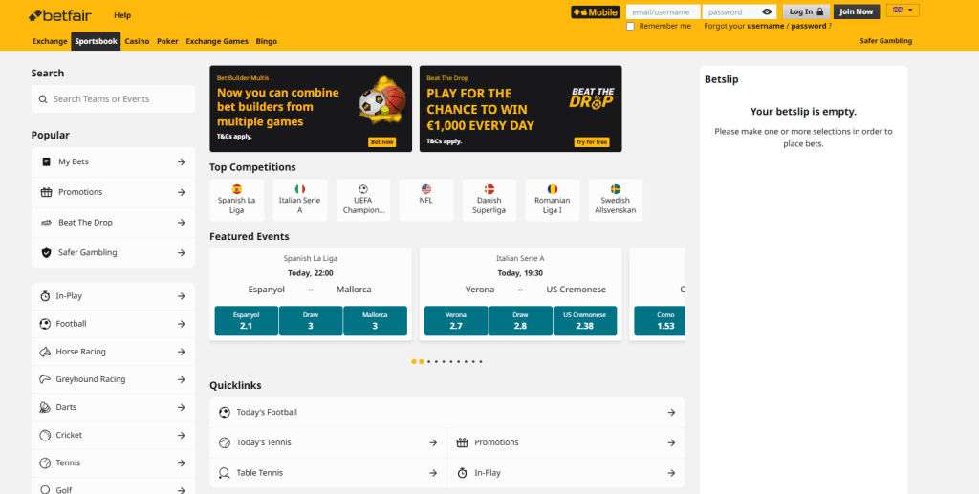Click the Football ball icon in sidebar

(45, 324)
